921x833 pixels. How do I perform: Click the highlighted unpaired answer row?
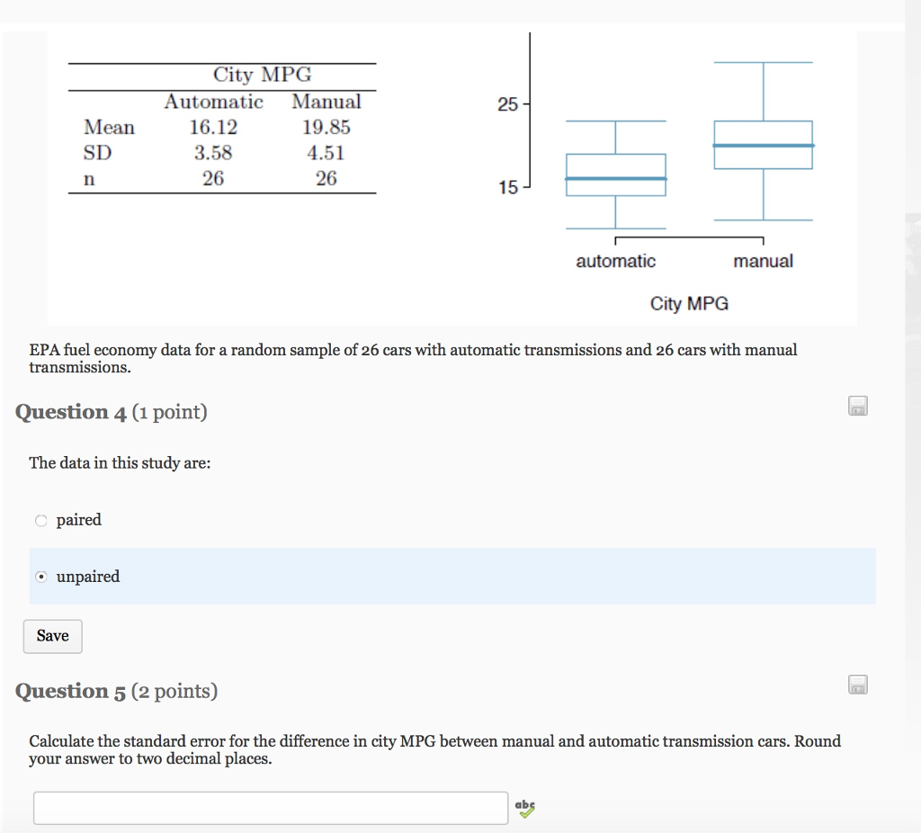450,577
